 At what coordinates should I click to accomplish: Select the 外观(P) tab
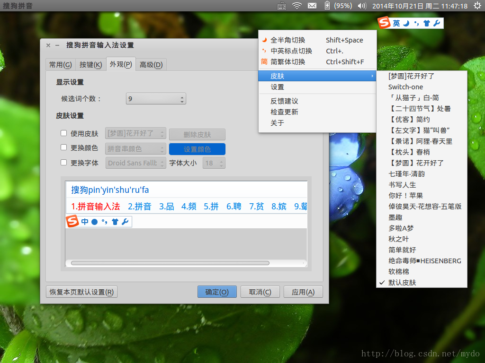pos(121,64)
